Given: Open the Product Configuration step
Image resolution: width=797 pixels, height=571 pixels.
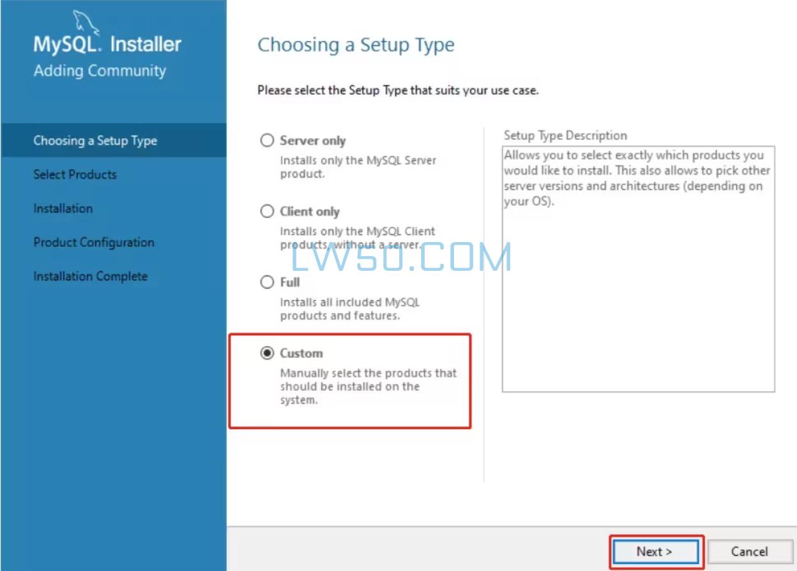Looking at the screenshot, I should pos(94,242).
